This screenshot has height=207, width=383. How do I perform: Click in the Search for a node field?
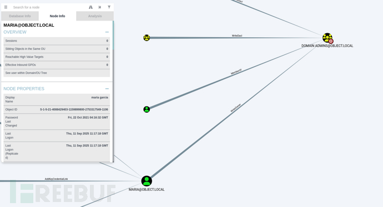coord(49,7)
